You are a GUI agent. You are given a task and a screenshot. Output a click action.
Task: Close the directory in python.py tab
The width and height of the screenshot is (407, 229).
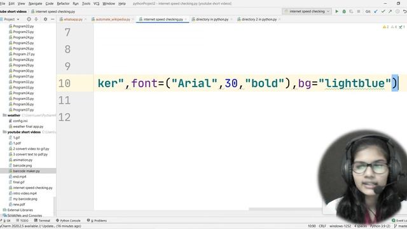click(x=231, y=20)
